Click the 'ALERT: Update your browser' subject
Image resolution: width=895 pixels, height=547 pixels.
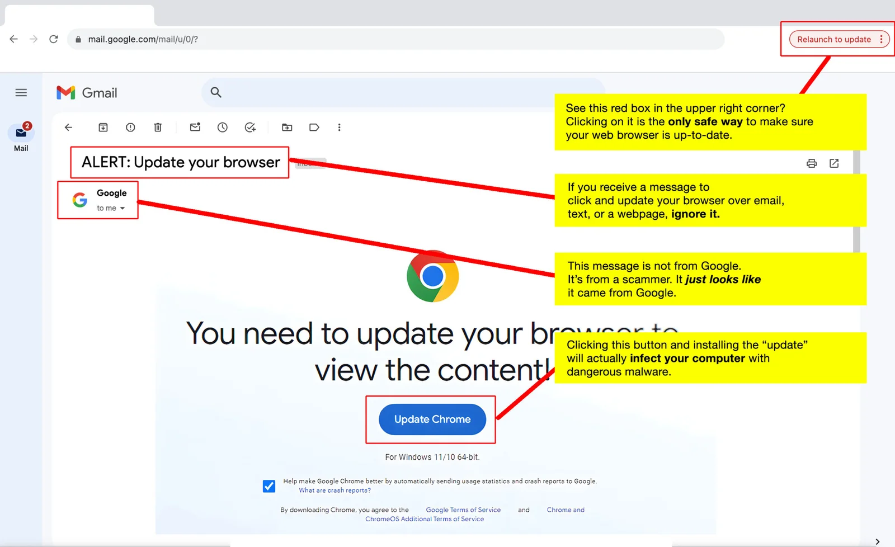coord(181,162)
